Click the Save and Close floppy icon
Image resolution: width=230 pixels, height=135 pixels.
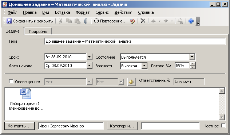(x=9, y=21)
